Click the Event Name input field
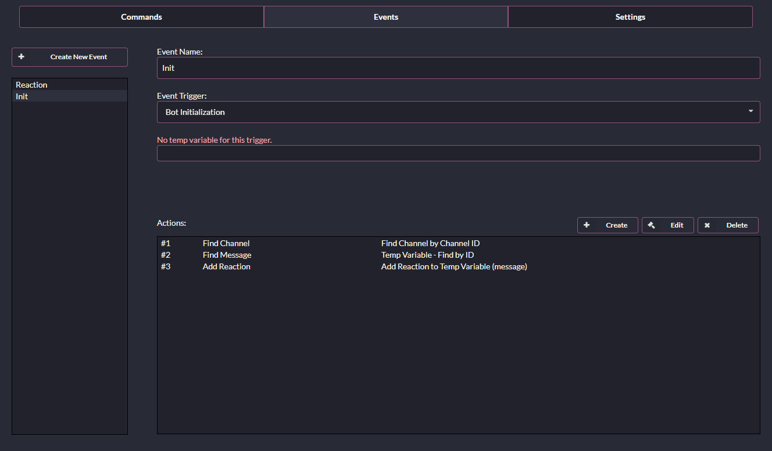The width and height of the screenshot is (772, 451). (x=458, y=68)
